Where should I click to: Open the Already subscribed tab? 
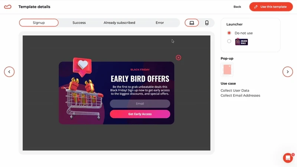119,23
